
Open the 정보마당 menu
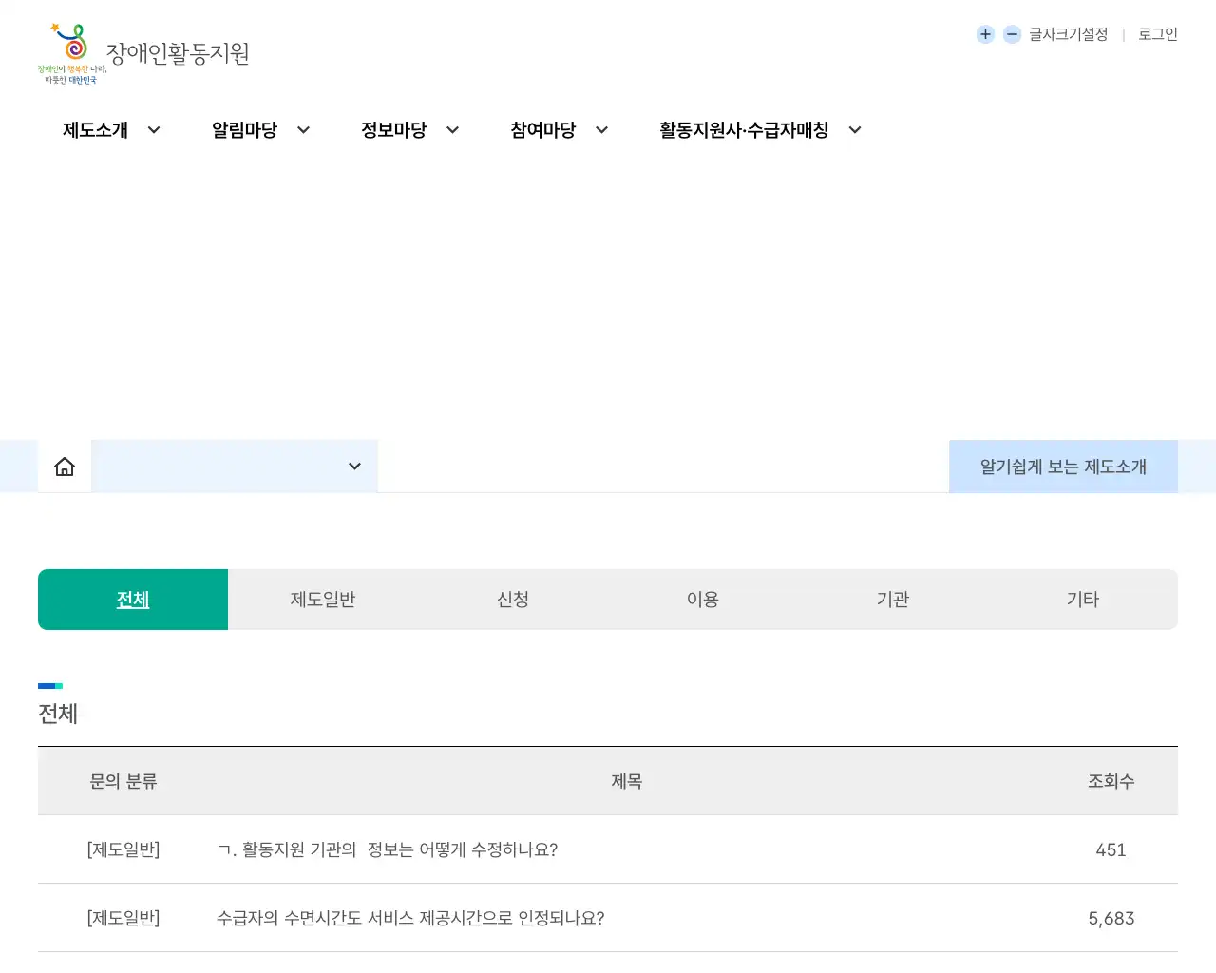point(394,130)
